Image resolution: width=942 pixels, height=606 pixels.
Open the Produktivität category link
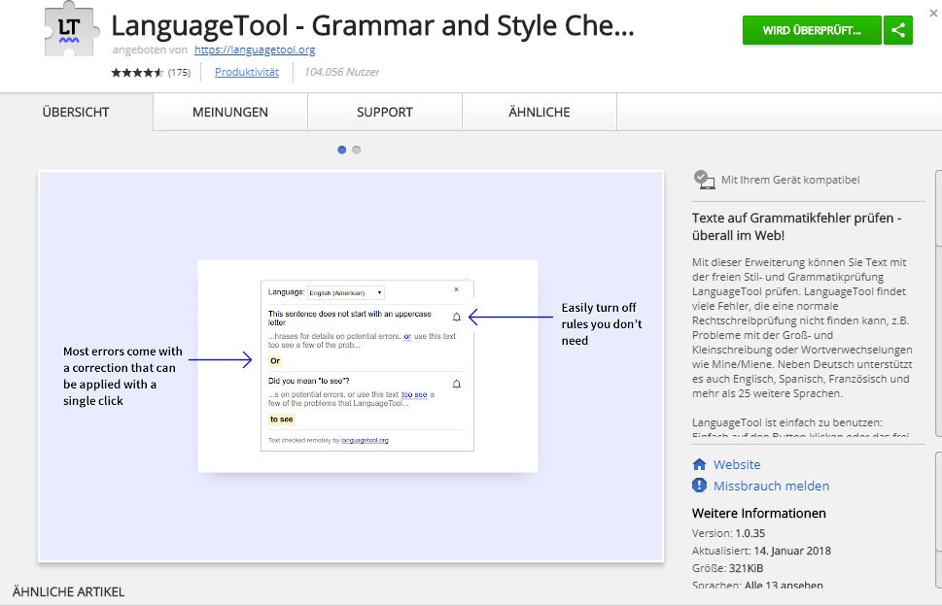247,72
